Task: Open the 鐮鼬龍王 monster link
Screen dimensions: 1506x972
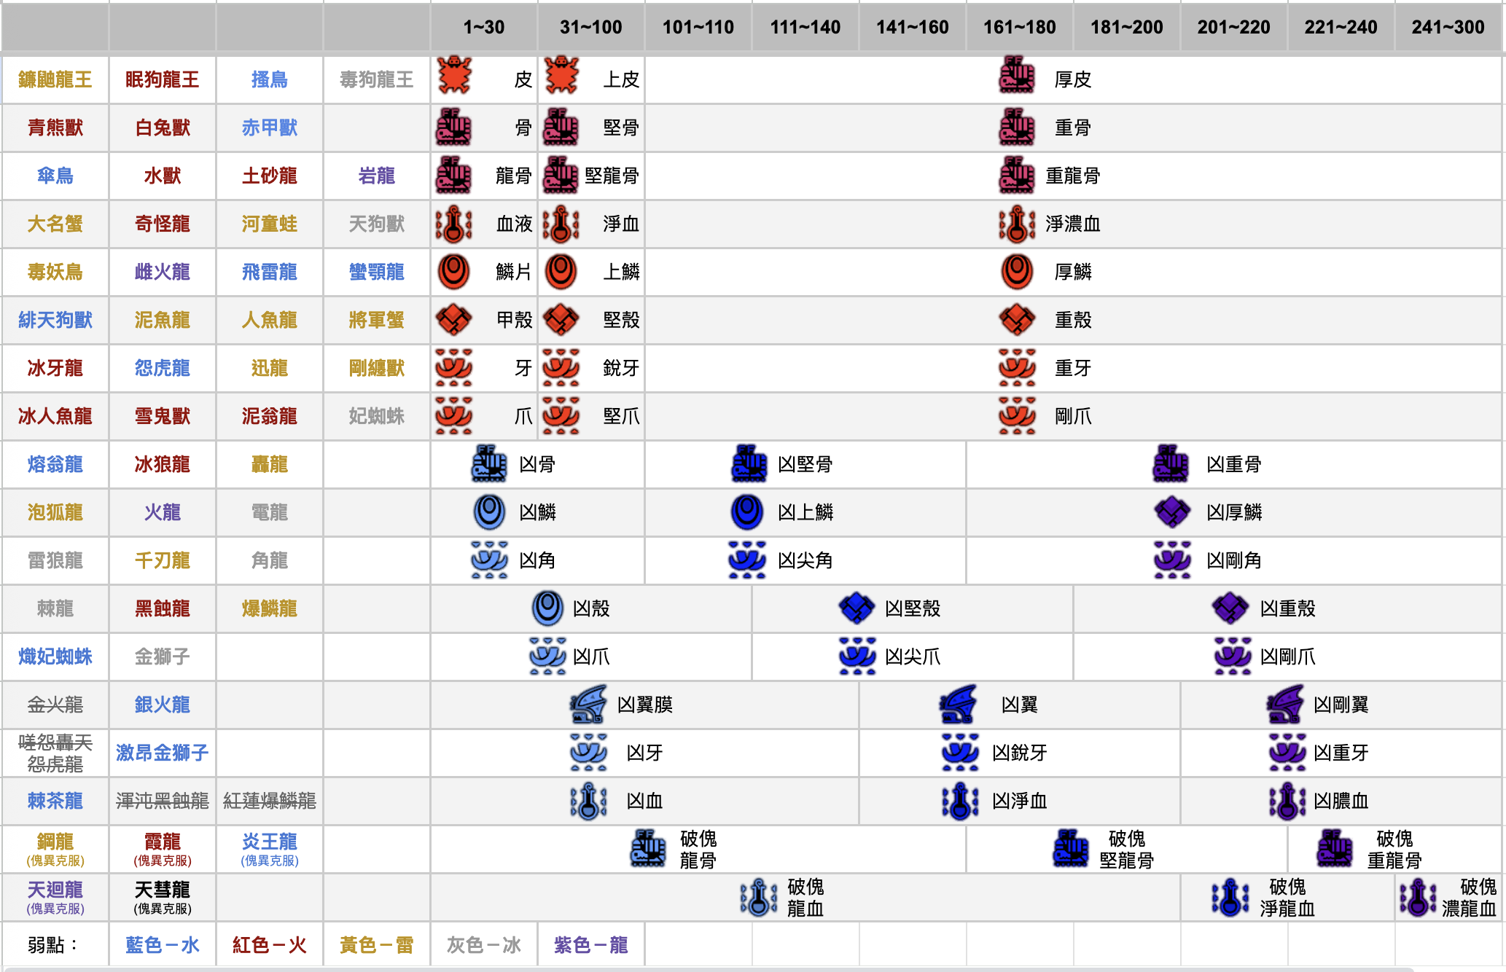Action: click(x=55, y=79)
